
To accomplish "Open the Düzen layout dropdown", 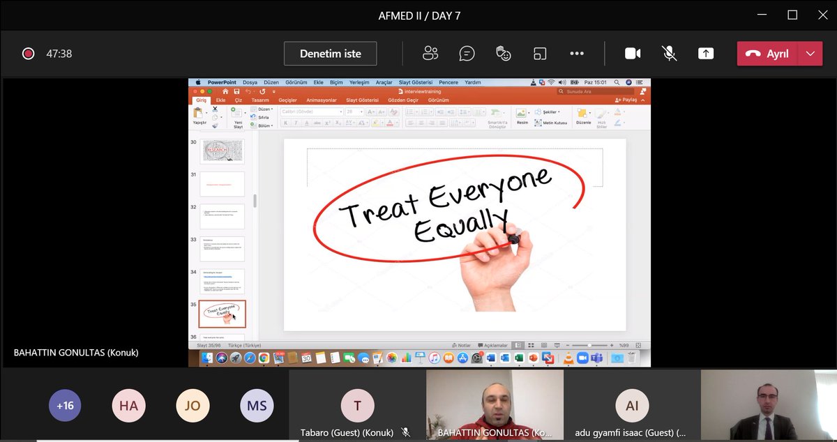I will click(263, 109).
